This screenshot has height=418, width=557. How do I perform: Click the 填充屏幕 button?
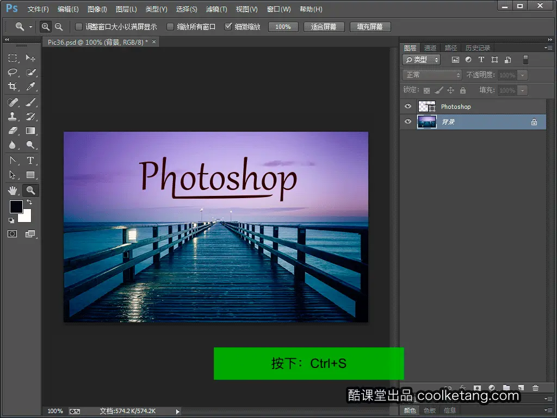(x=370, y=27)
